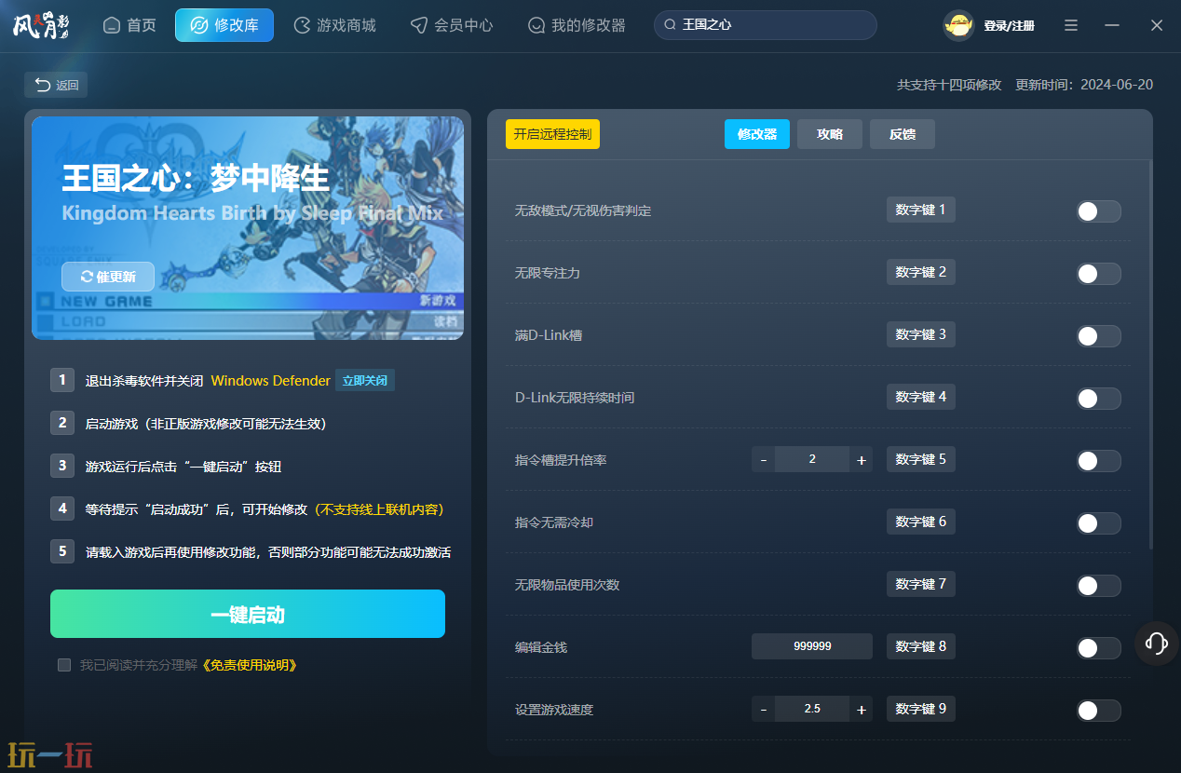The height and width of the screenshot is (773, 1181).
Task: Toggle 设置游戏速度 switch
Action: pyautogui.click(x=1098, y=712)
